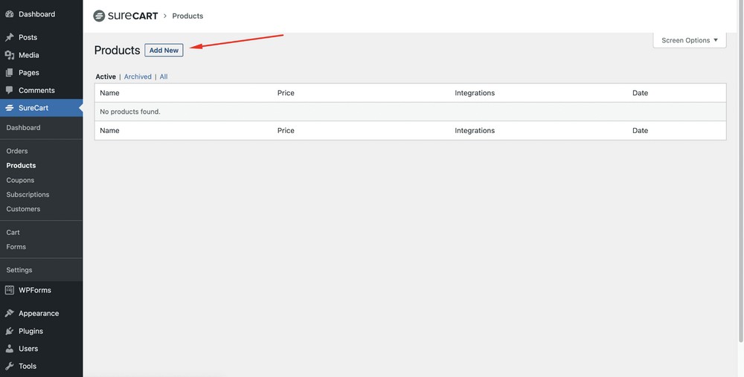Image resolution: width=744 pixels, height=377 pixels.
Task: Switch to the All products filter
Action: coord(164,77)
